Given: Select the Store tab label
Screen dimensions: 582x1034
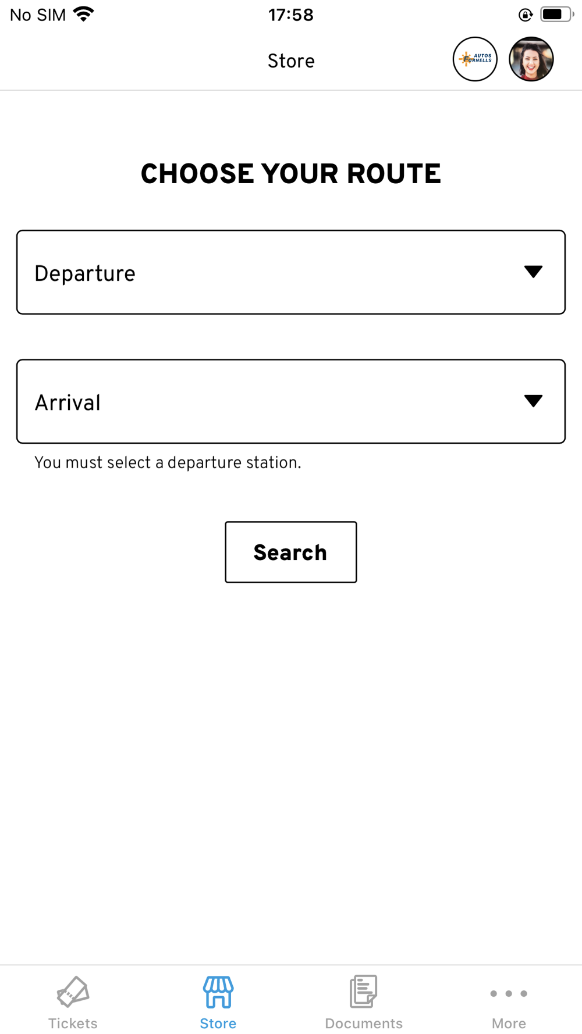Looking at the screenshot, I should [x=218, y=1023].
